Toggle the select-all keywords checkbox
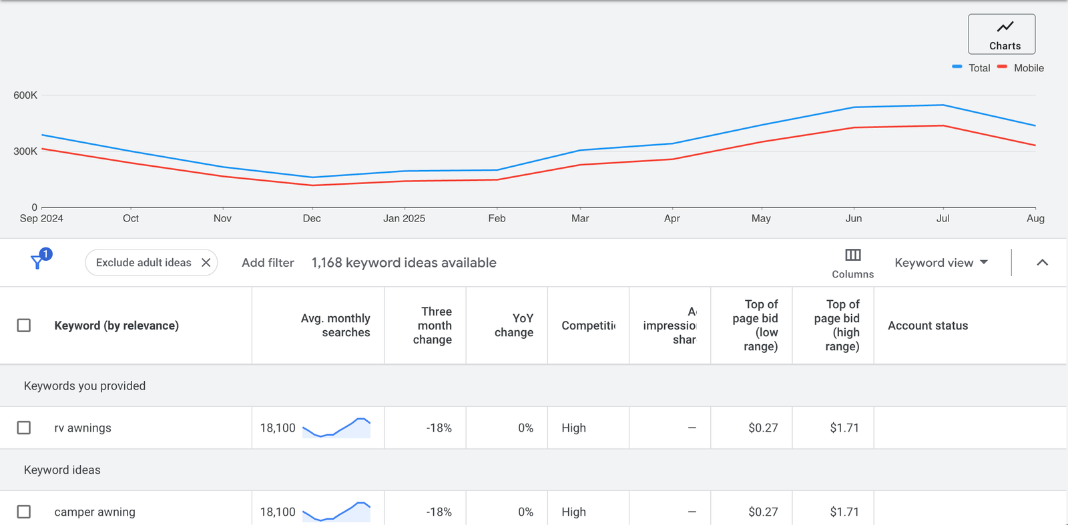1068x525 pixels. click(24, 326)
